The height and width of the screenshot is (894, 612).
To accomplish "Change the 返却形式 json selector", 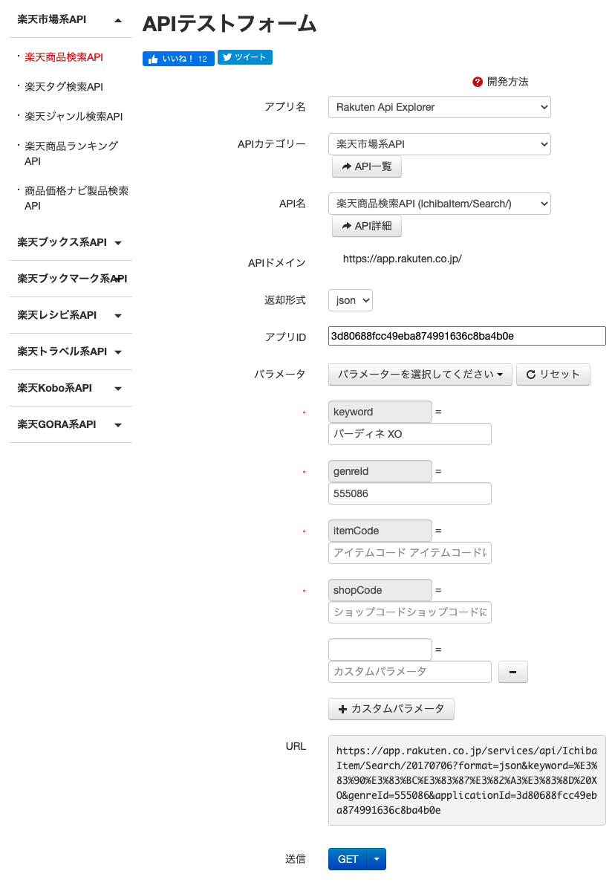I will 350,300.
